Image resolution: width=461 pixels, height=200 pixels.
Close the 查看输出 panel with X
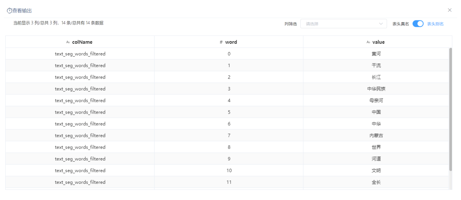point(450,10)
